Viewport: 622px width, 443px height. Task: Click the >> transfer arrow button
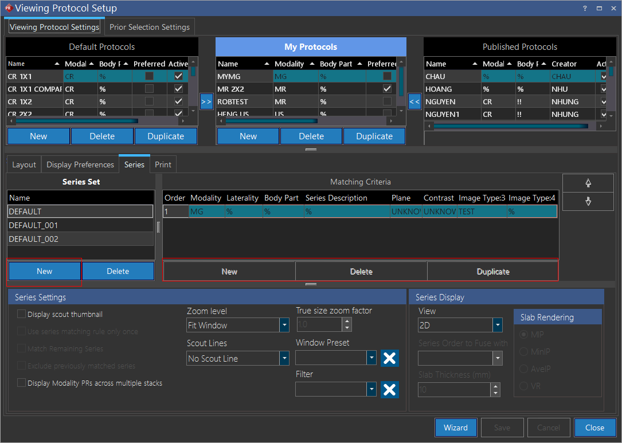206,101
